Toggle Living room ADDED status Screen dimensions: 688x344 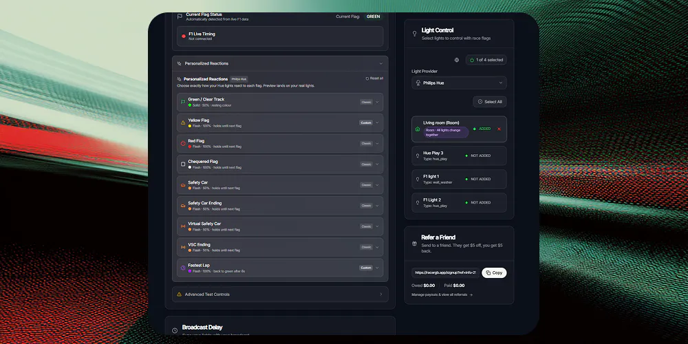tap(482, 129)
